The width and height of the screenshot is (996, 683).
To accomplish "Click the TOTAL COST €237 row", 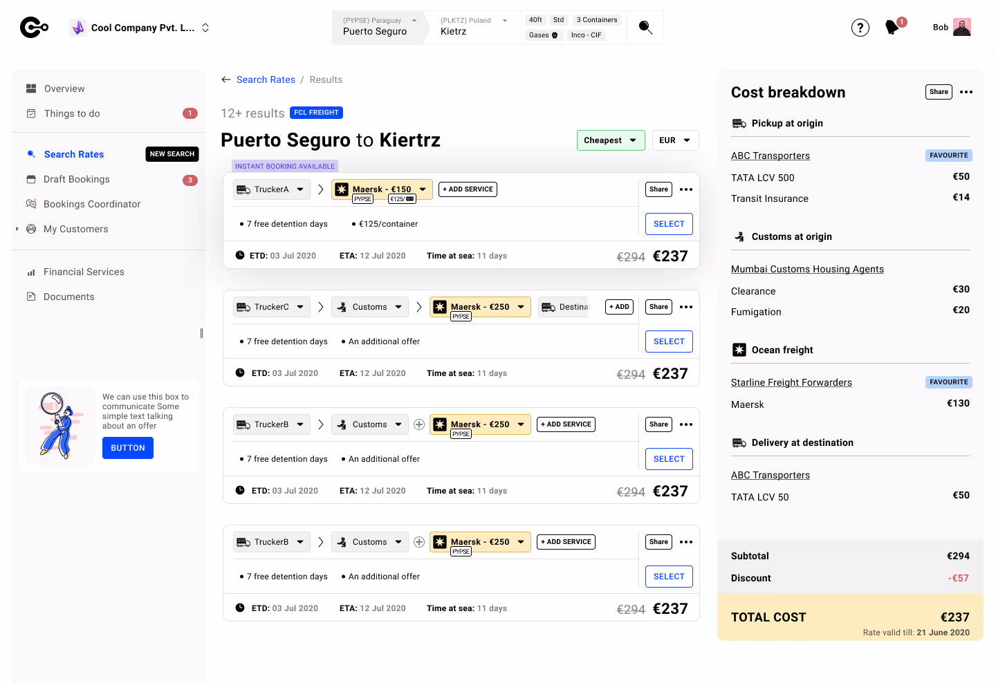I will [850, 617].
